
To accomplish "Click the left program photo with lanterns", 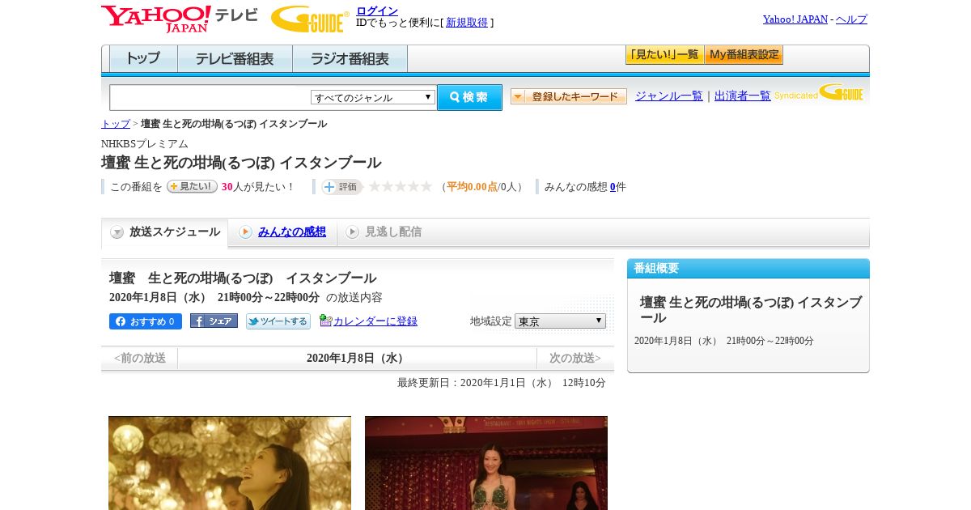I will 230,463.
